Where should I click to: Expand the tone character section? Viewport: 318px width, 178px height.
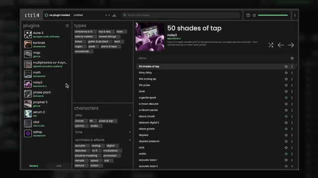tap(130, 132)
